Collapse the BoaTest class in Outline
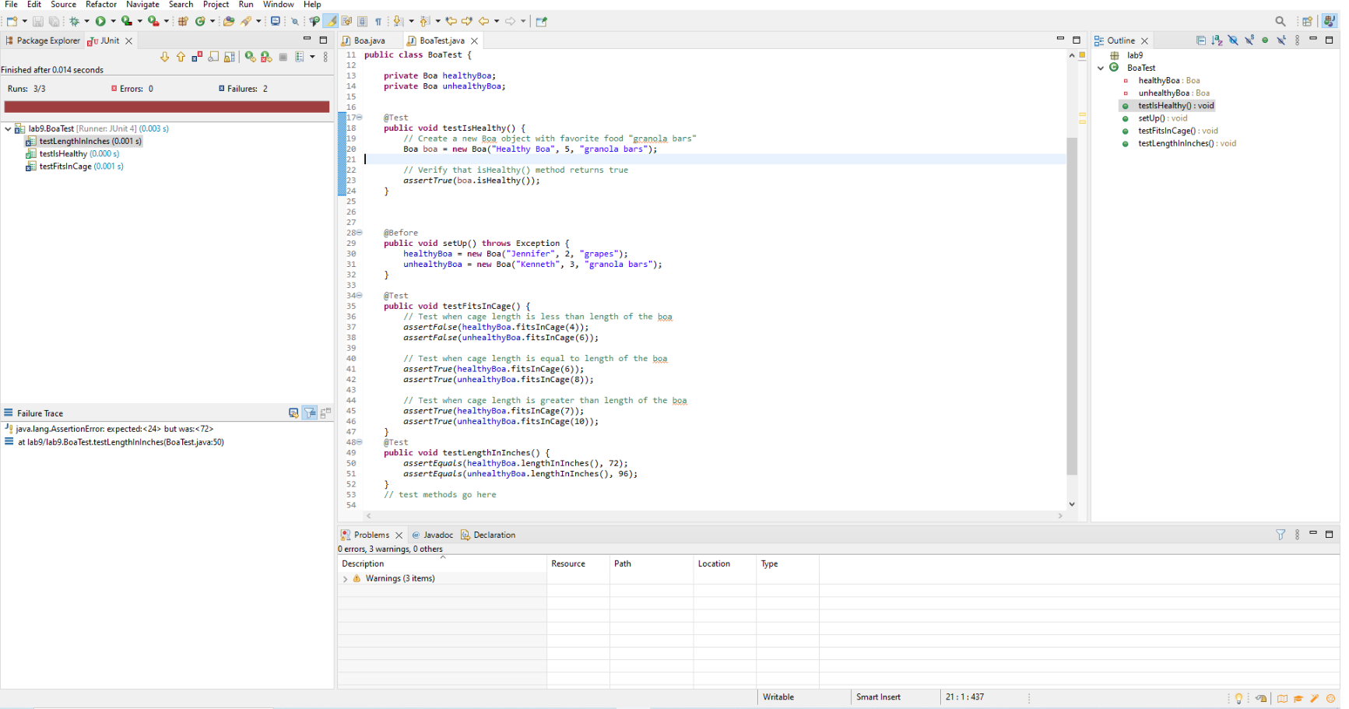 click(x=1101, y=68)
